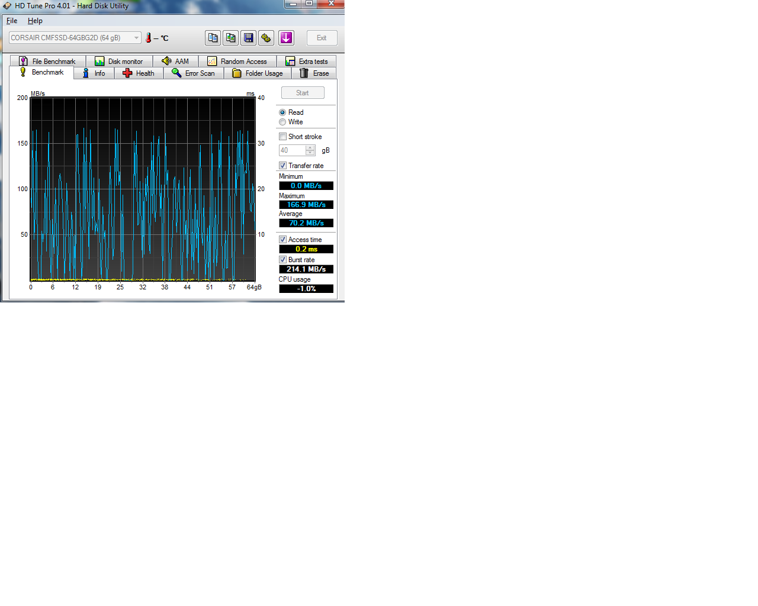This screenshot has height=606, width=758.
Task: Switch to the Health tab
Action: [x=139, y=73]
